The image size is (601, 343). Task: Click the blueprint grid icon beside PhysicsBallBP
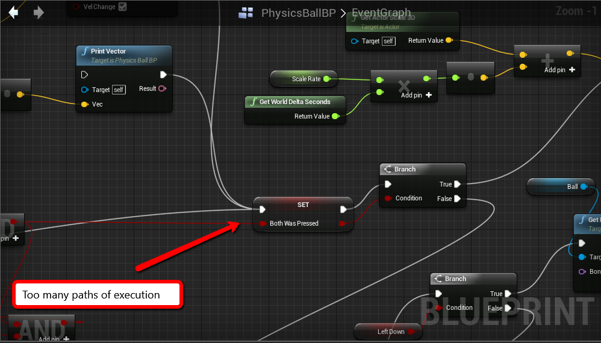[246, 13]
